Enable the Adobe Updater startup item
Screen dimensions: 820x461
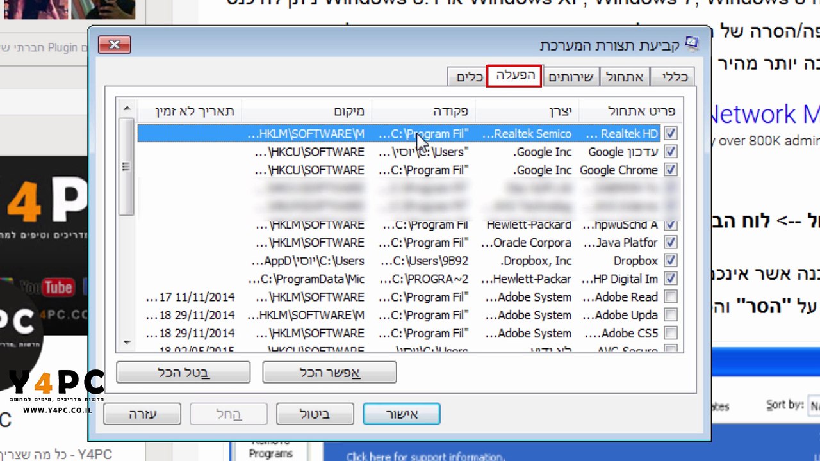670,315
